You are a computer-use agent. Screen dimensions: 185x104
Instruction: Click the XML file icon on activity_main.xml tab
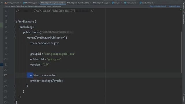click(x=5, y=3)
